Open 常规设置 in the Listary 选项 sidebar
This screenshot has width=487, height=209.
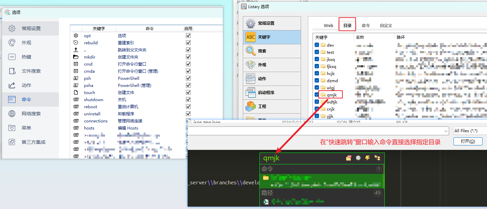[272, 23]
